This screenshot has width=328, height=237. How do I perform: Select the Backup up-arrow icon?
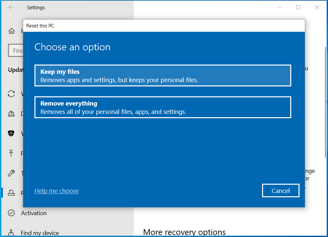pyautogui.click(x=12, y=153)
